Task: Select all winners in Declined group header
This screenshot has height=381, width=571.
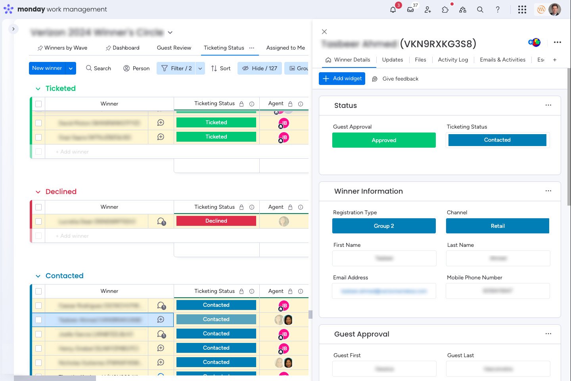Action: coord(38,207)
